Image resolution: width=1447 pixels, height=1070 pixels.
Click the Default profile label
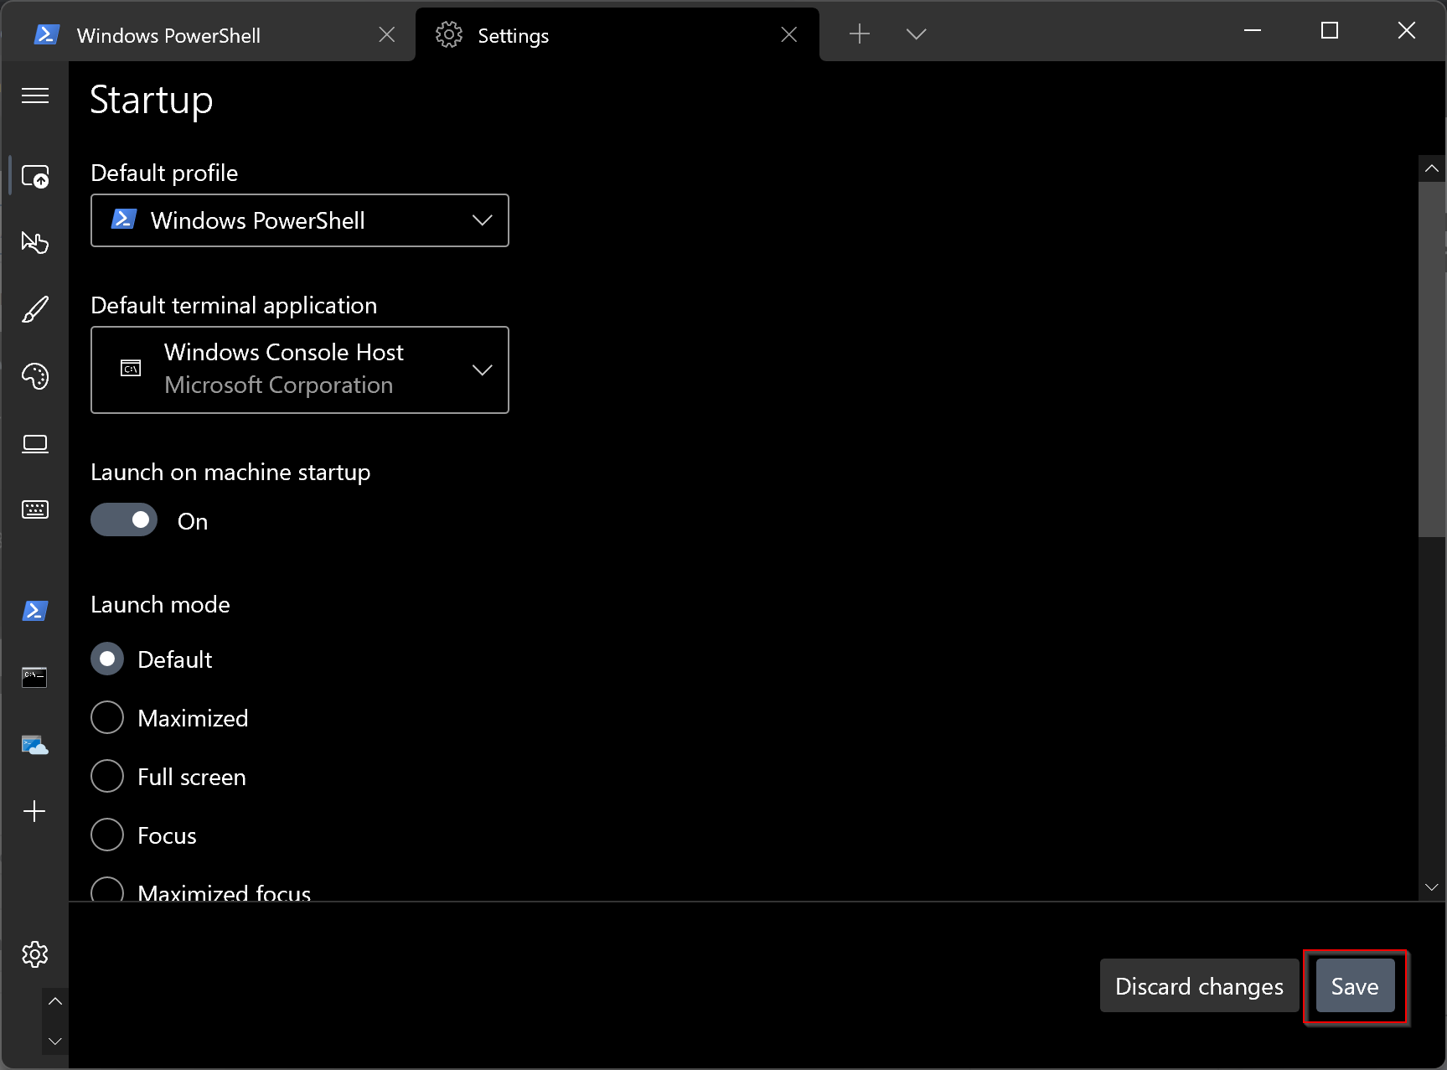pos(164,173)
